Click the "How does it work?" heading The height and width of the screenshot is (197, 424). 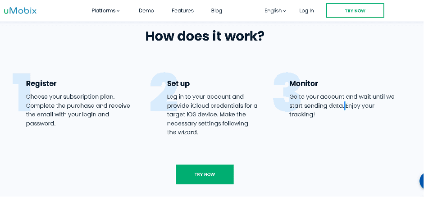pos(205,36)
